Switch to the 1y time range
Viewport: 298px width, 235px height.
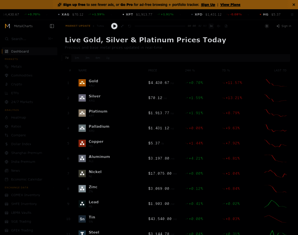[108, 58]
